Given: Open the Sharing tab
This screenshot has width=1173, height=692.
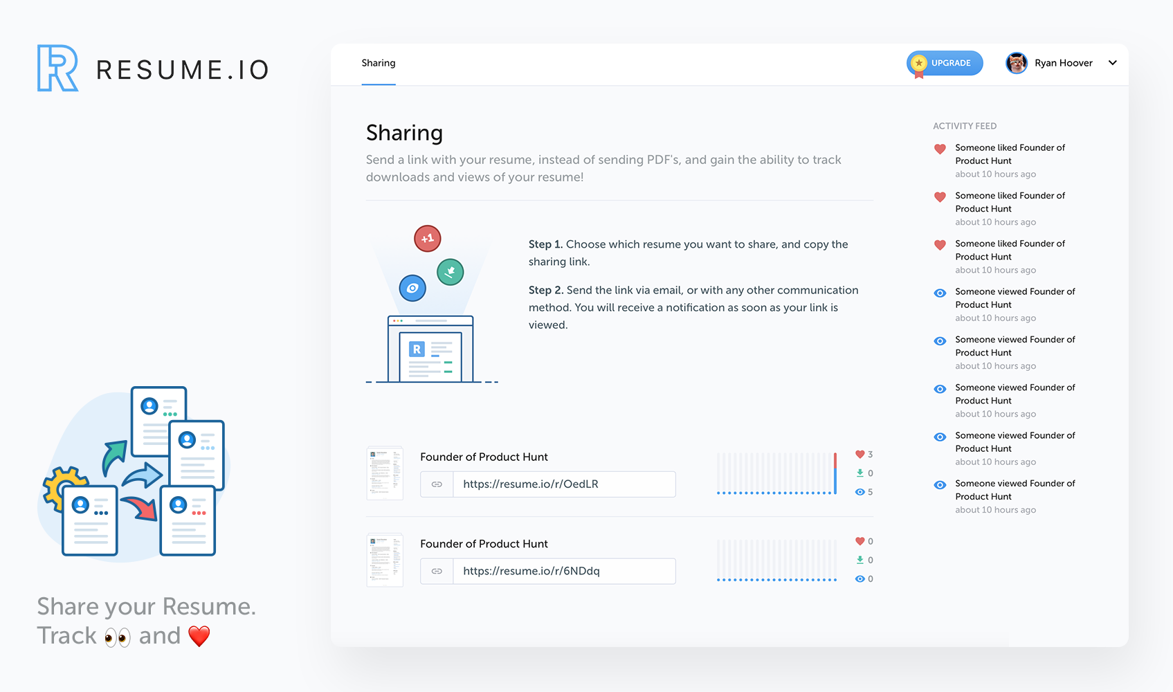Looking at the screenshot, I should [x=379, y=63].
